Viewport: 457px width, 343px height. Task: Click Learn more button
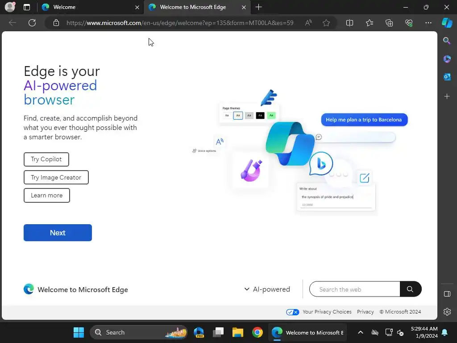(46, 196)
